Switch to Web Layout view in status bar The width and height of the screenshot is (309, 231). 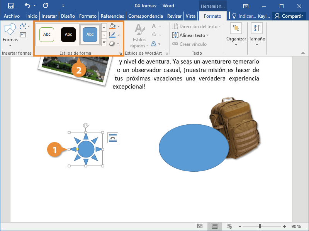pos(229,226)
